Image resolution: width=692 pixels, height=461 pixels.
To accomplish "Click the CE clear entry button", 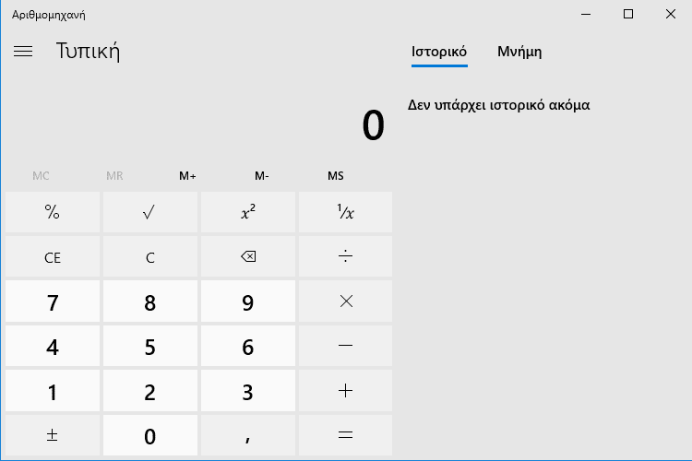I will tap(53, 257).
